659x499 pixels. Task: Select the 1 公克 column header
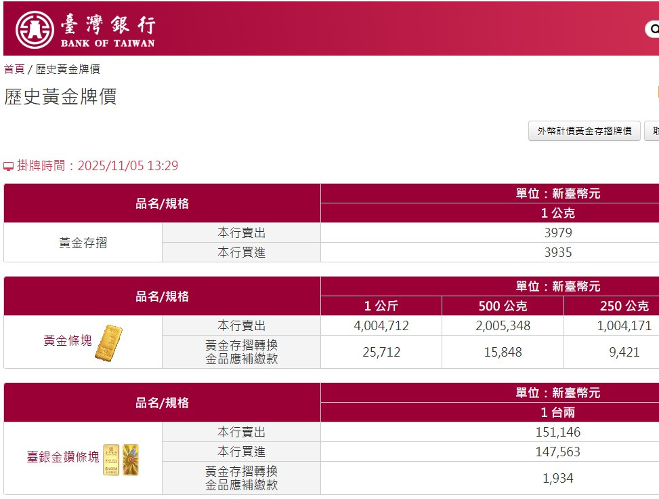coord(558,213)
